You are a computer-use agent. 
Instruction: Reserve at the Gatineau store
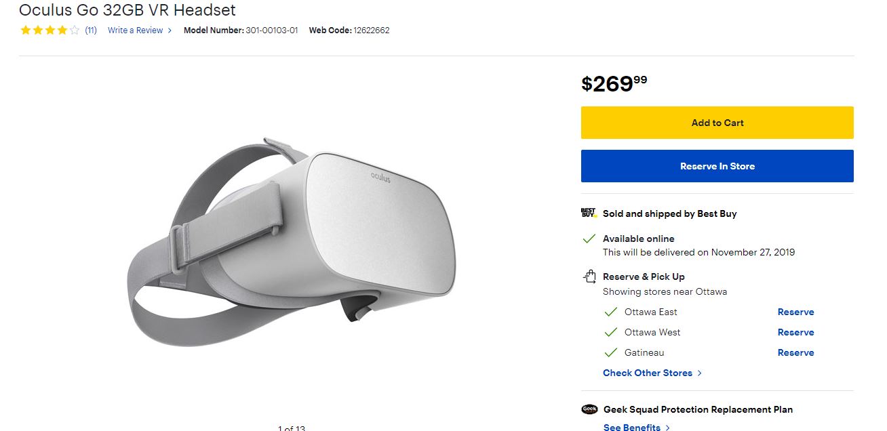[x=795, y=353]
